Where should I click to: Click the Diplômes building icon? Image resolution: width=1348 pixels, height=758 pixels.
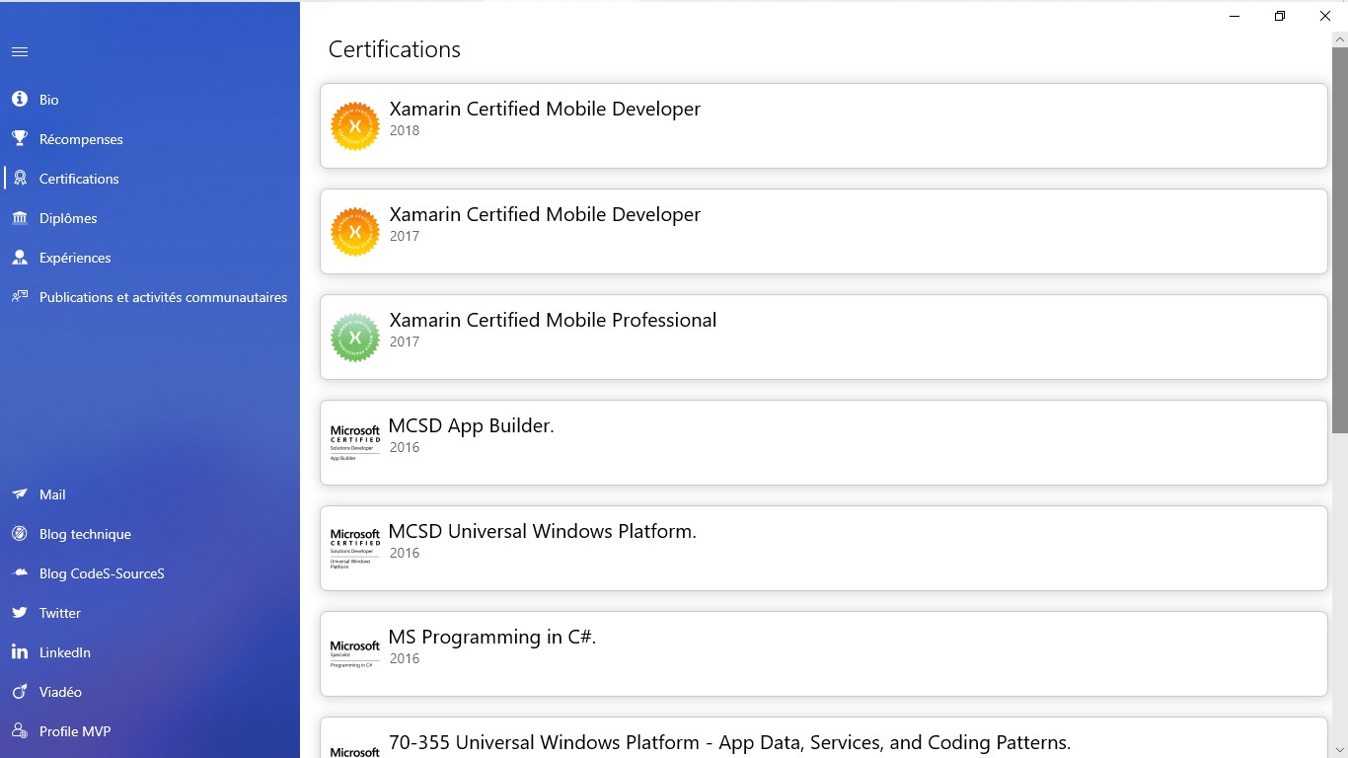coord(20,218)
